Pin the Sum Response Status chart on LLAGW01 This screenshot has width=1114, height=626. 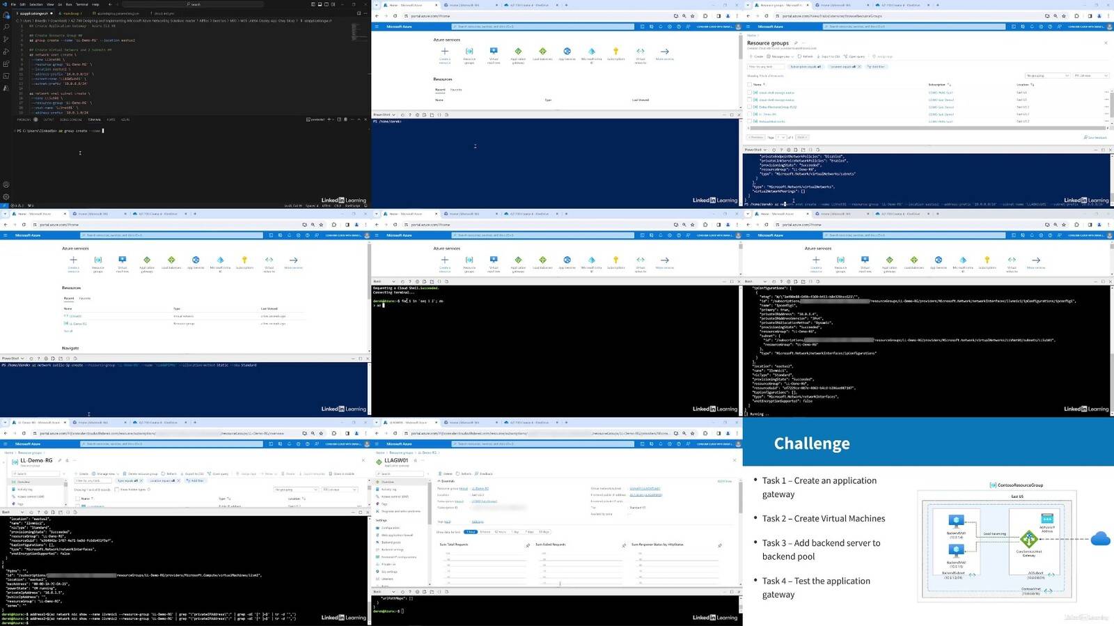(x=719, y=545)
